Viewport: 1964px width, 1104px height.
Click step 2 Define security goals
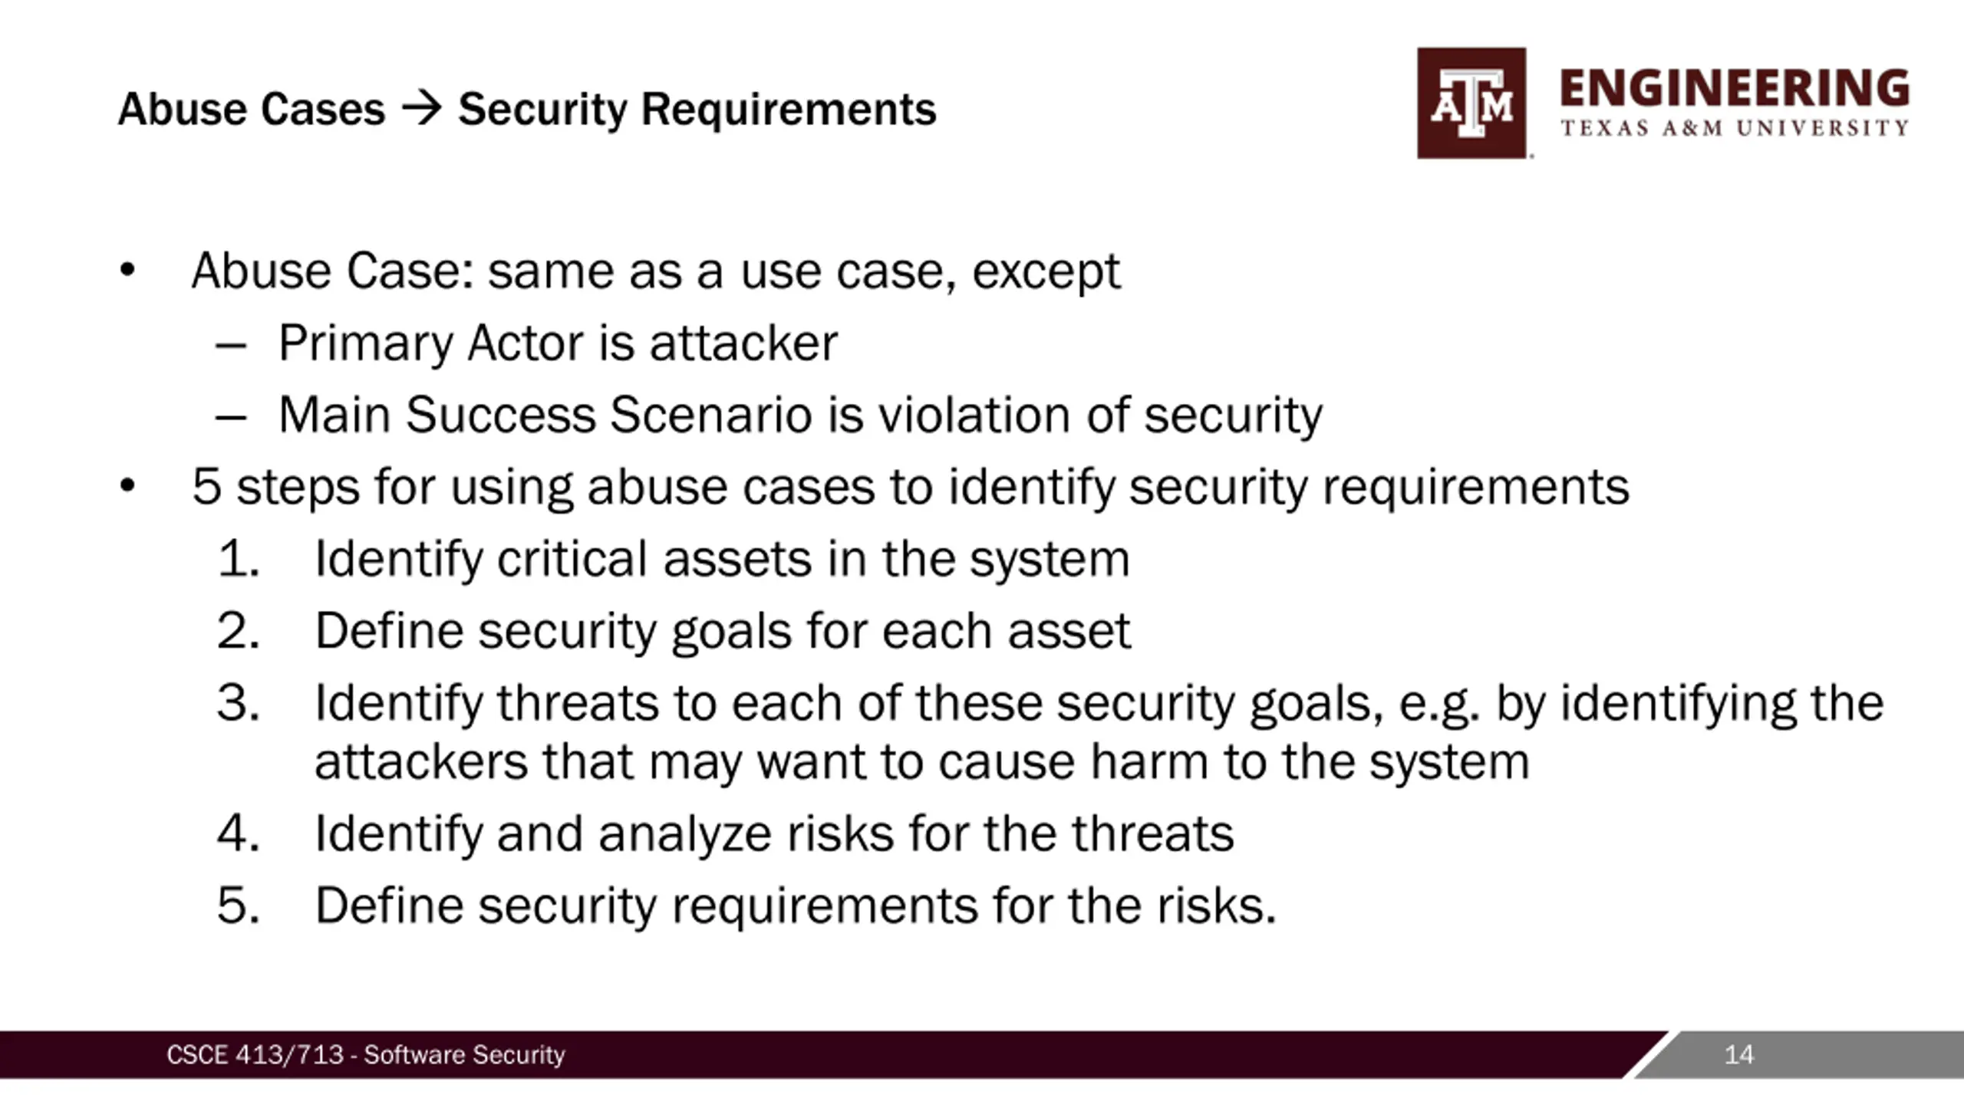723,631
